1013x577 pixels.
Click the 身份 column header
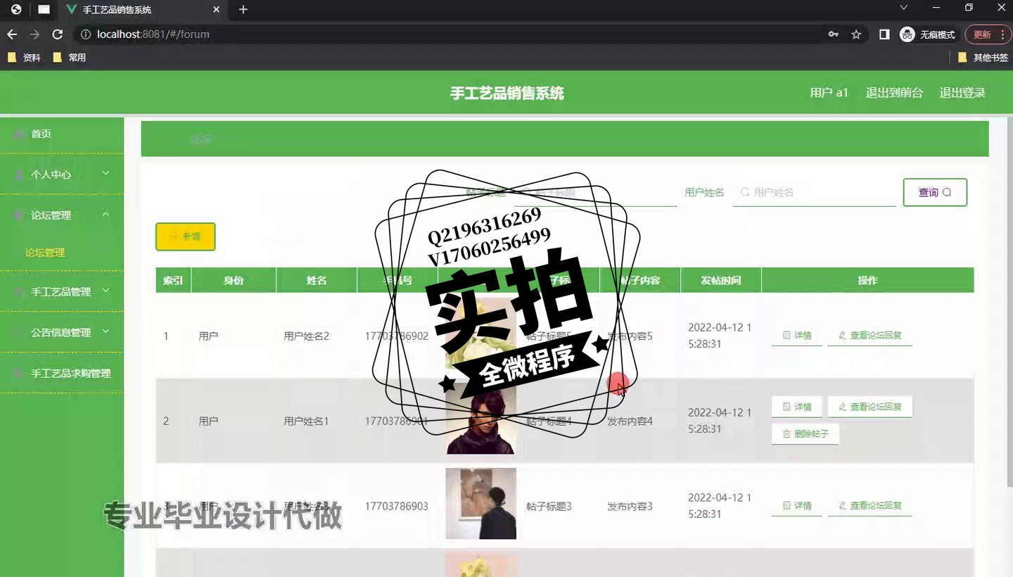pyautogui.click(x=234, y=280)
